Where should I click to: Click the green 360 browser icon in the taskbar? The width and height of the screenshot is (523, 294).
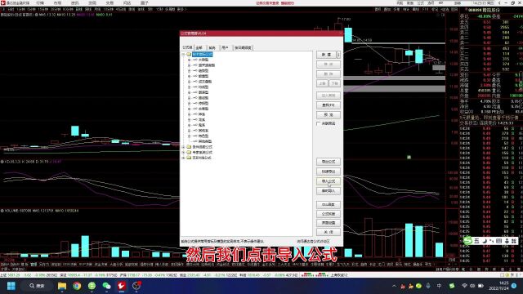point(92,286)
